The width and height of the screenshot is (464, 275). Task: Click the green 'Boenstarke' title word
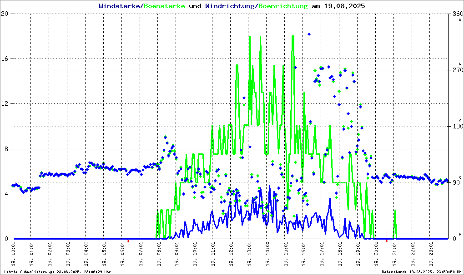(164, 6)
